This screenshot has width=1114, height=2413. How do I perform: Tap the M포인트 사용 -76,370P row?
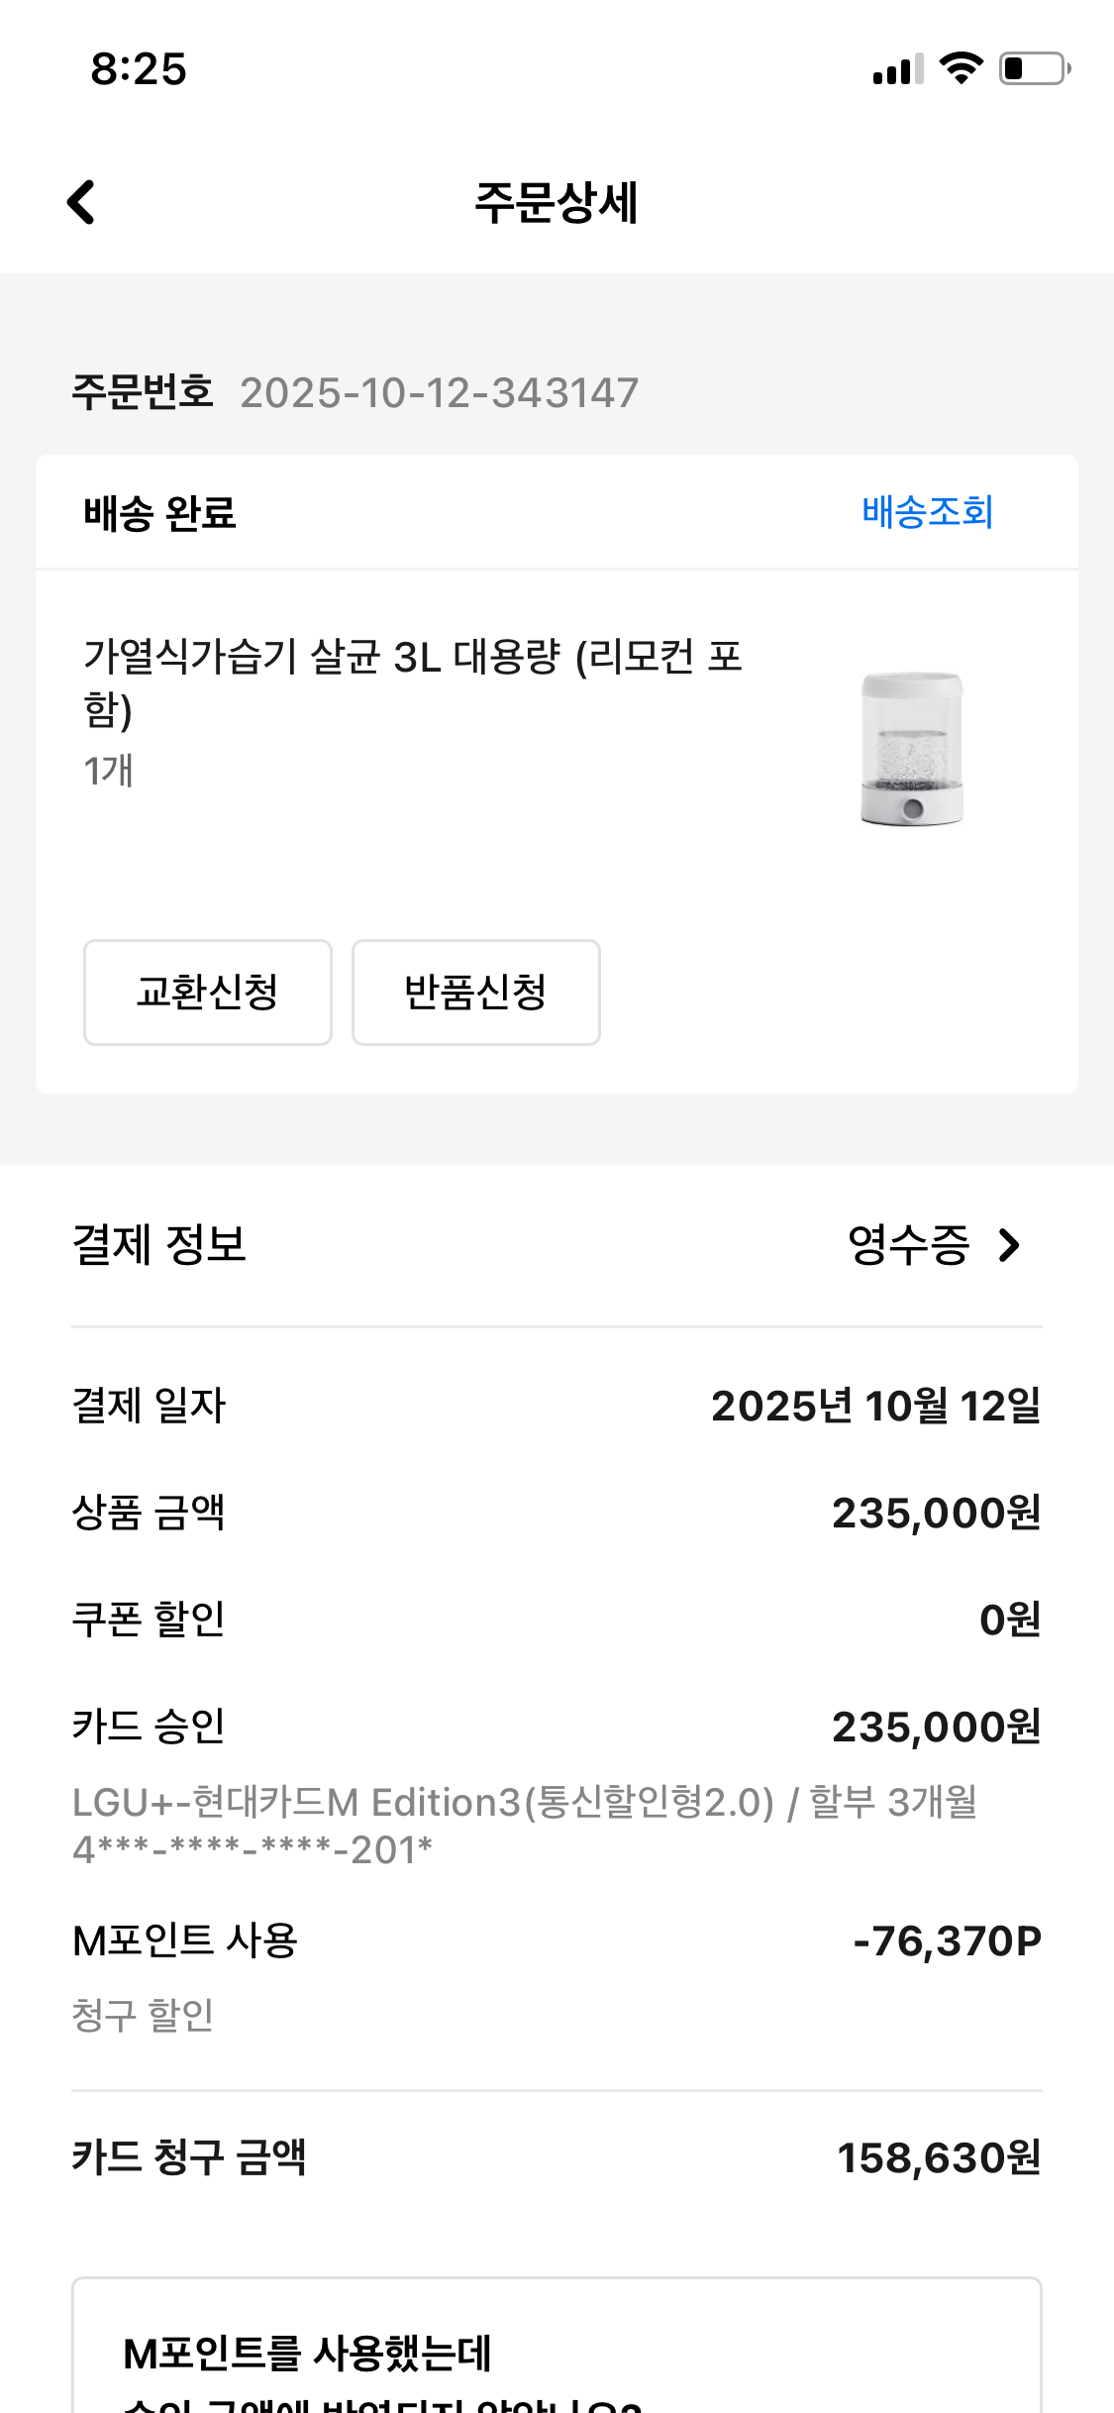point(557,1941)
